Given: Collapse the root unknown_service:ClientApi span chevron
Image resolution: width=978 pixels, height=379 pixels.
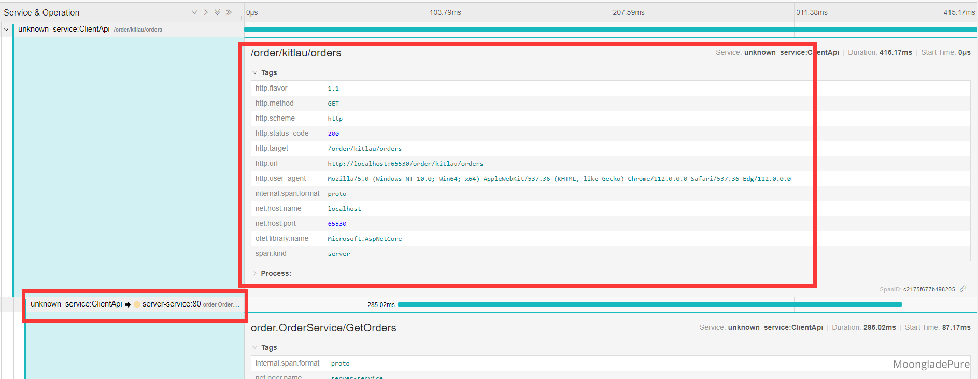Looking at the screenshot, I should coord(6,30).
